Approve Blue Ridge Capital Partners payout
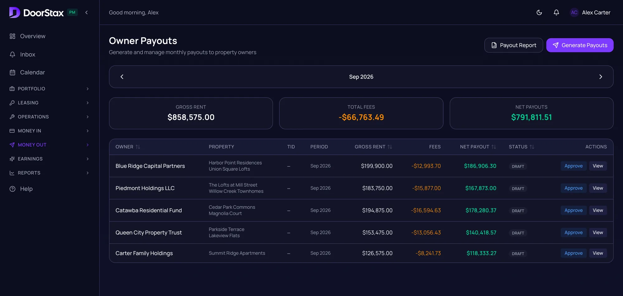This screenshot has height=296, width=623. [x=573, y=166]
